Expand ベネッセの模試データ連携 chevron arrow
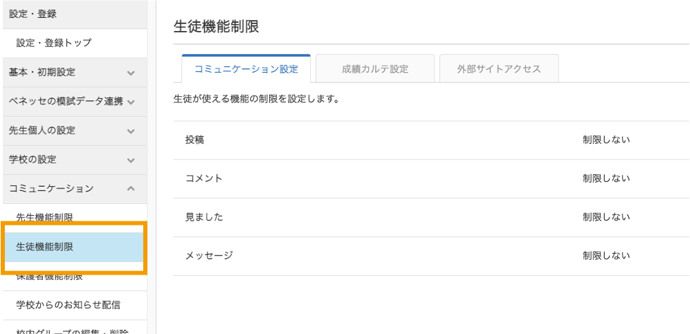This screenshot has width=690, height=334. point(131,102)
